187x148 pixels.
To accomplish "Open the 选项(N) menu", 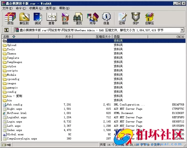I will 51,8.
